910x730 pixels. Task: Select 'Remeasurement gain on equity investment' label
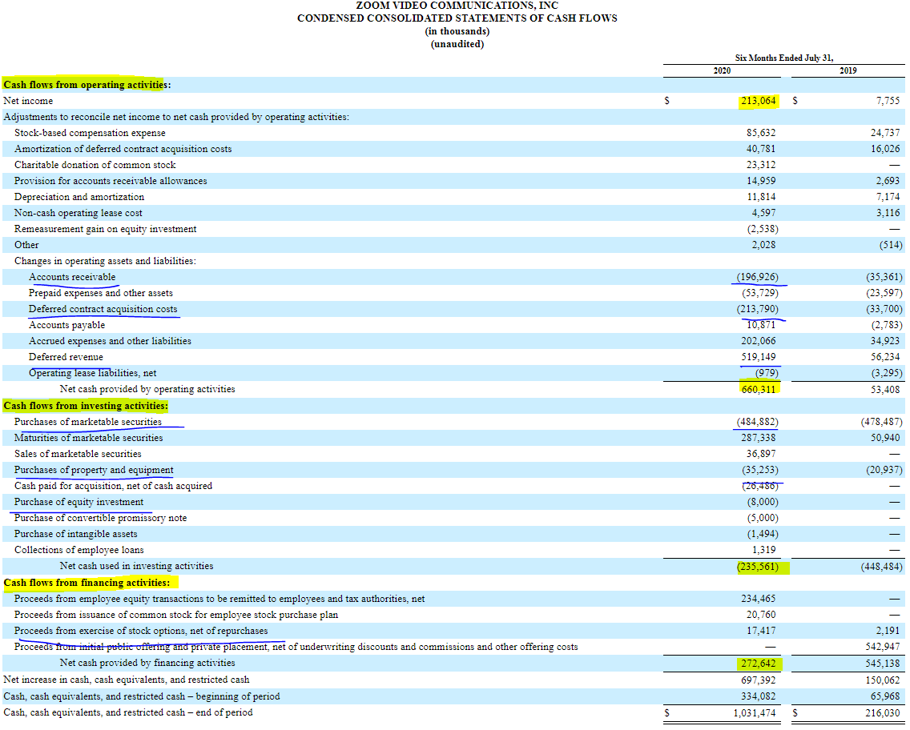[x=106, y=229]
